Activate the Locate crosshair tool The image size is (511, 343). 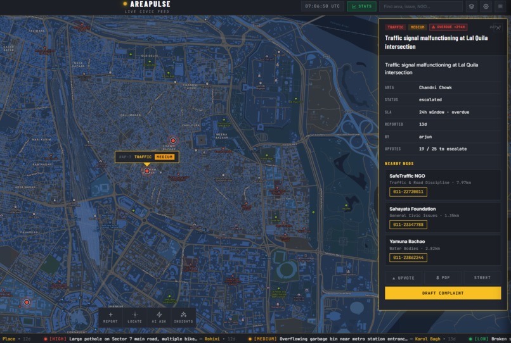point(134,317)
